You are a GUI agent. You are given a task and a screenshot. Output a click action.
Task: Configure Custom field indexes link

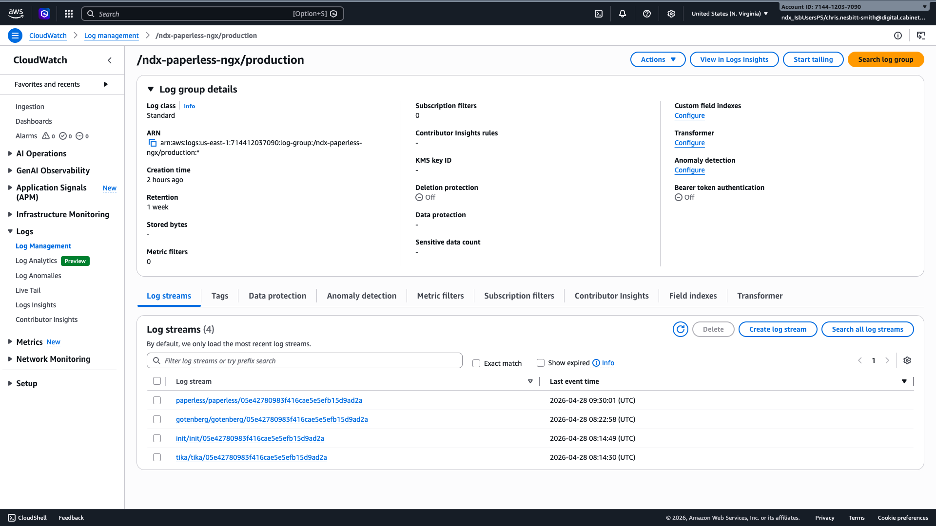pos(690,115)
